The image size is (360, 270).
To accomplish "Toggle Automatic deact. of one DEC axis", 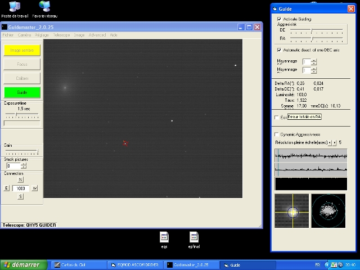I will (279, 50).
